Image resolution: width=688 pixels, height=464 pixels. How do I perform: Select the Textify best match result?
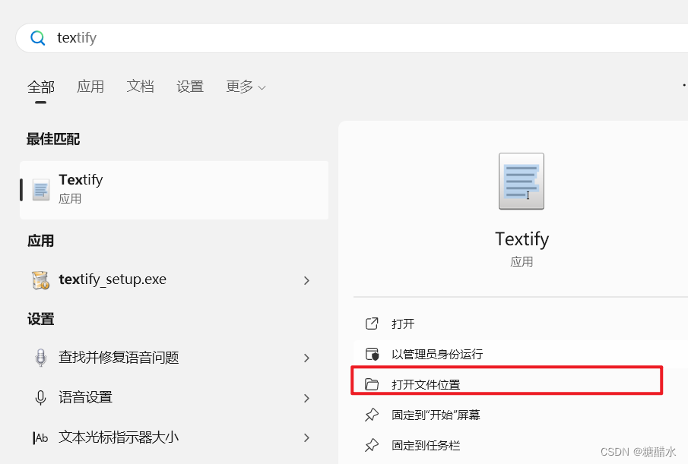click(174, 190)
